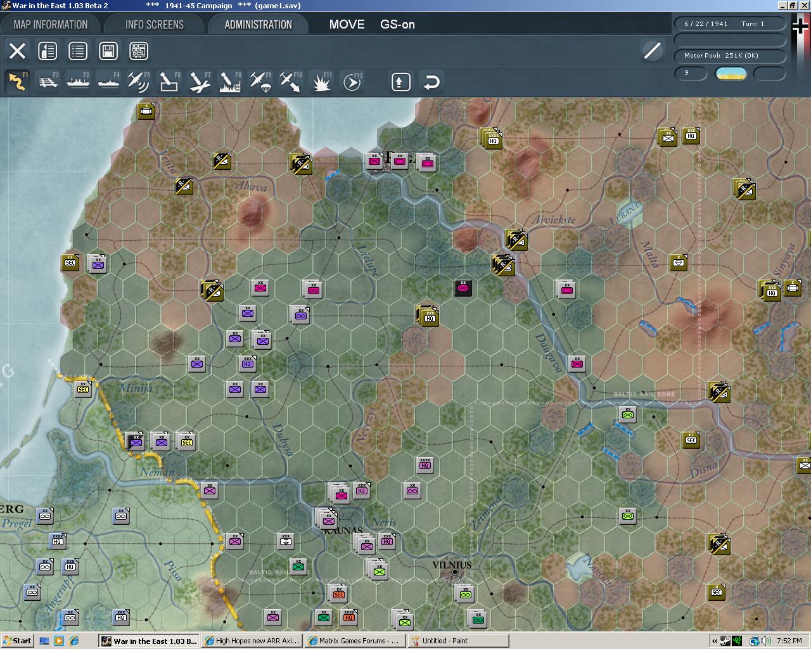Expand hidden tray icons chevron
The image size is (811, 649).
point(715,641)
